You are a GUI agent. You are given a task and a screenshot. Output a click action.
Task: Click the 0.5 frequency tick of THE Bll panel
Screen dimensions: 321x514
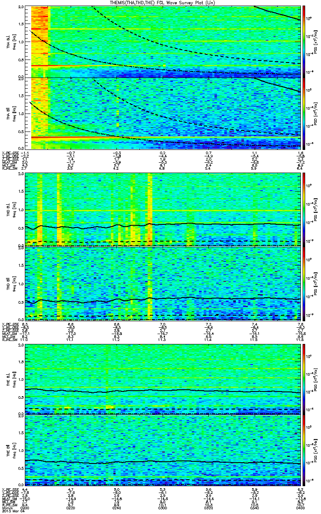click(x=21, y=468)
